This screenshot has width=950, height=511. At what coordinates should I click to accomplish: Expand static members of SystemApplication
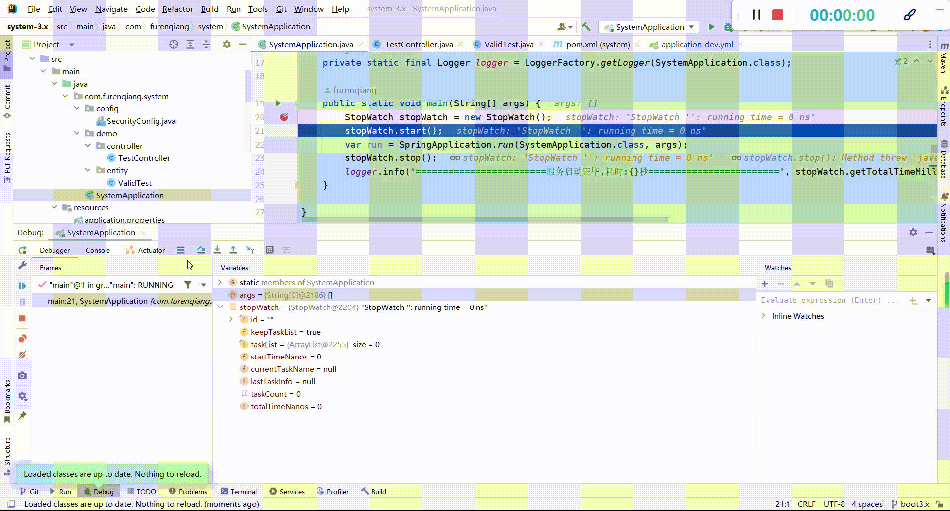[220, 282]
